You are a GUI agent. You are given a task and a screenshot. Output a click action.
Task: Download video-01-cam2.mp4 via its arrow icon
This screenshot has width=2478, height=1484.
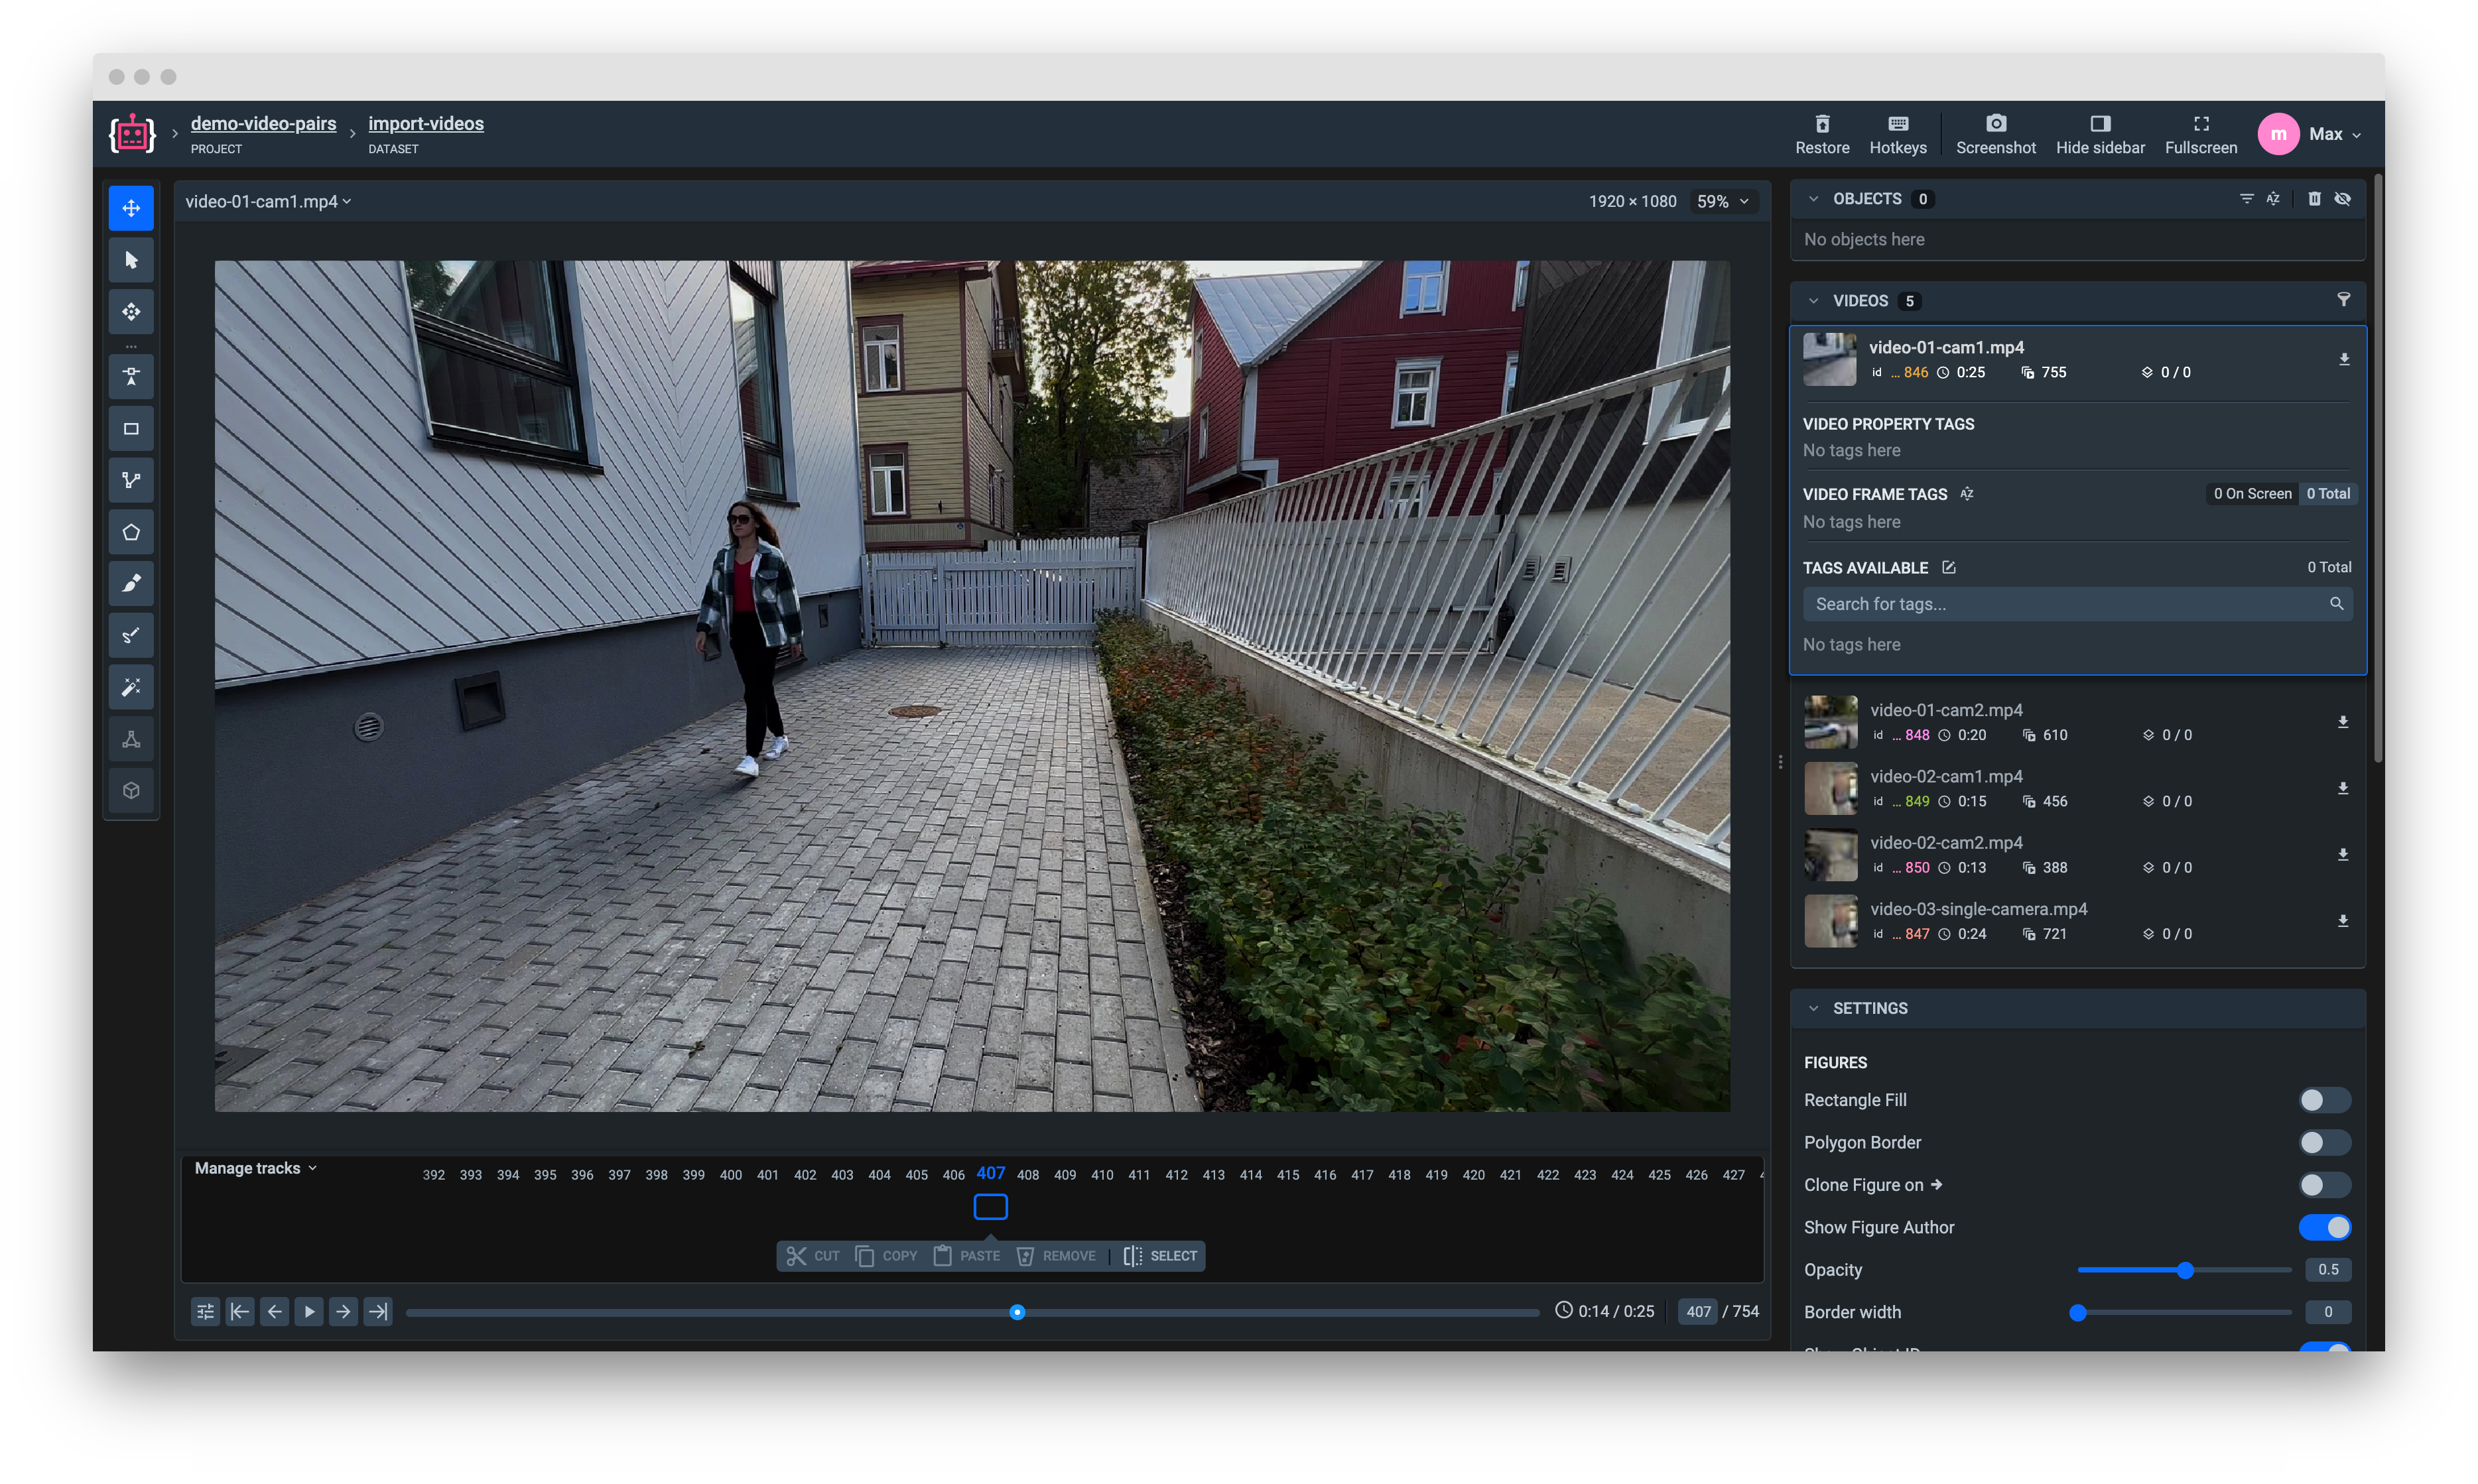point(2342,722)
